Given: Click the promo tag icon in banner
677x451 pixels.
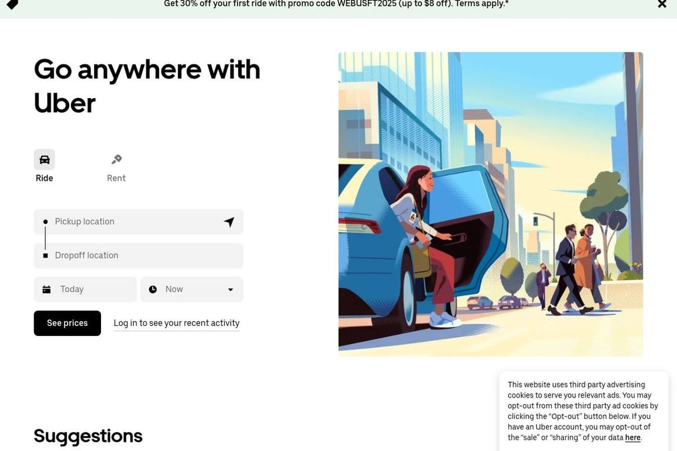Looking at the screenshot, I should [12, 4].
